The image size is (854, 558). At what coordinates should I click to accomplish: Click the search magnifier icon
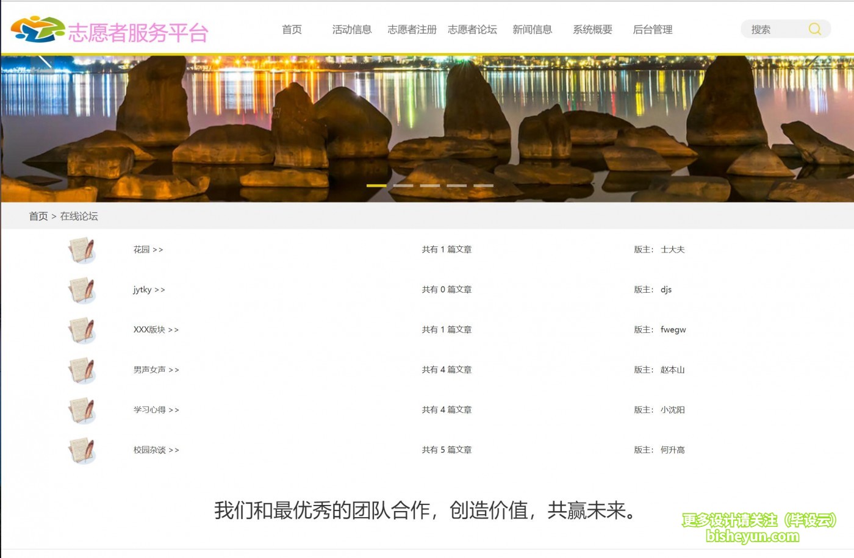click(814, 29)
